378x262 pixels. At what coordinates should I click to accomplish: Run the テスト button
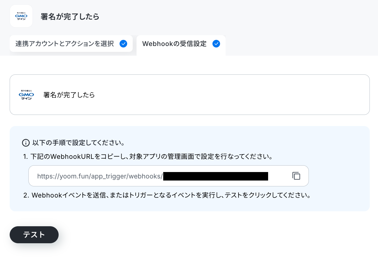(34, 235)
